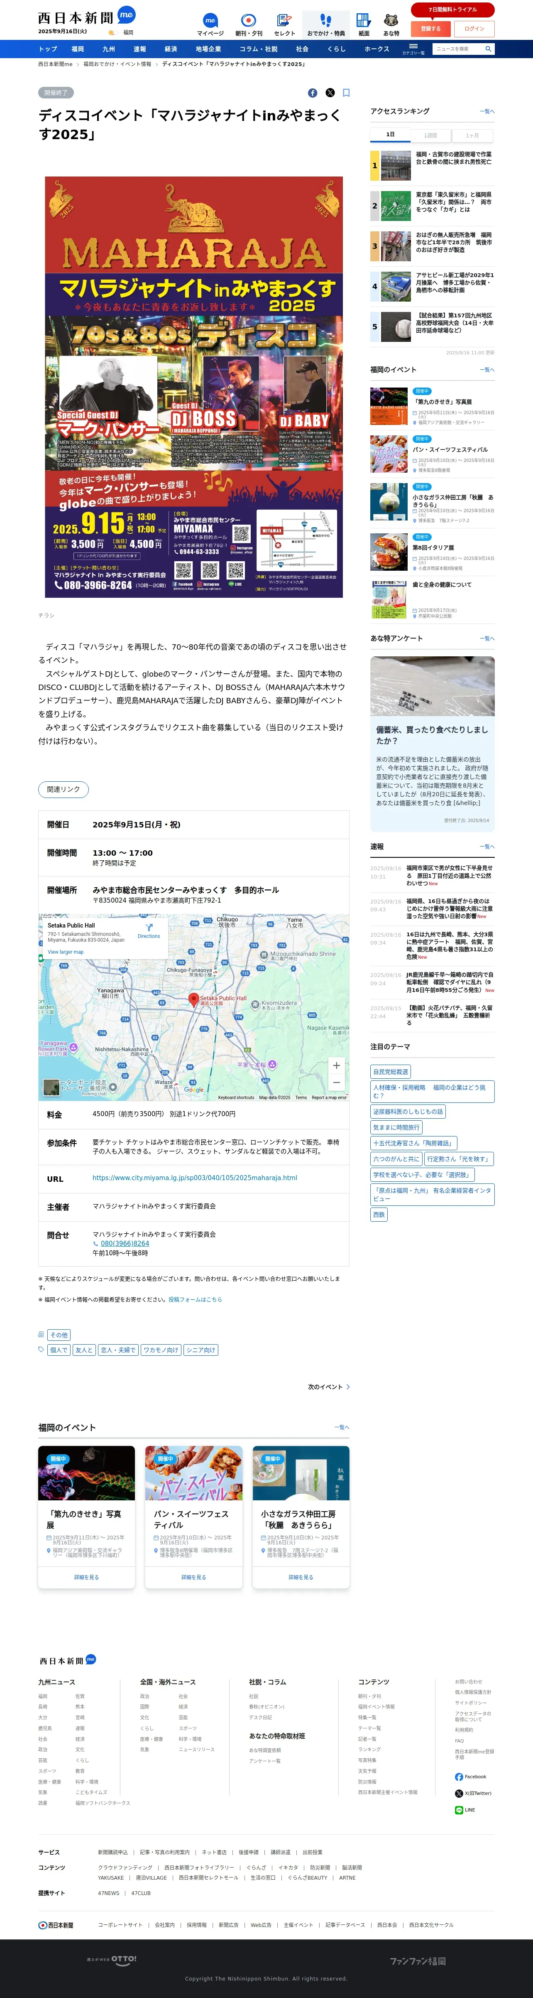Switch ranking to the 1日 tab
The image size is (533, 1998).
coord(391,135)
